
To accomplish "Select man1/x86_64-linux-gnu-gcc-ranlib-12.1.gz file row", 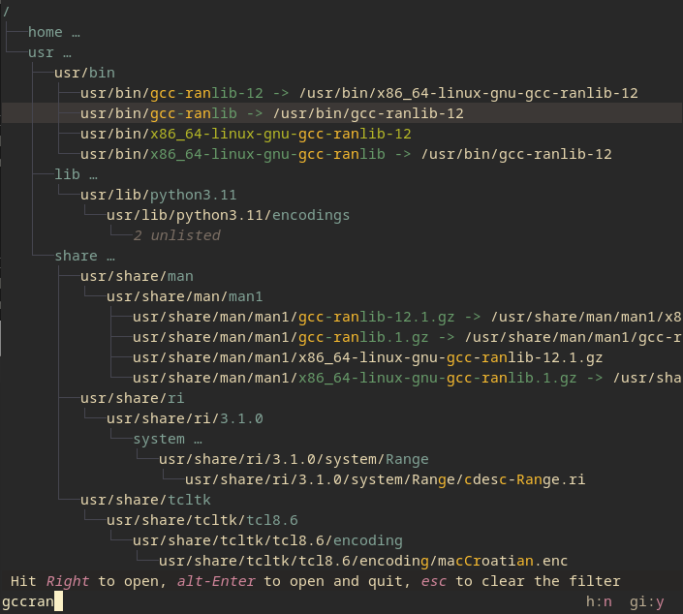I will click(367, 358).
